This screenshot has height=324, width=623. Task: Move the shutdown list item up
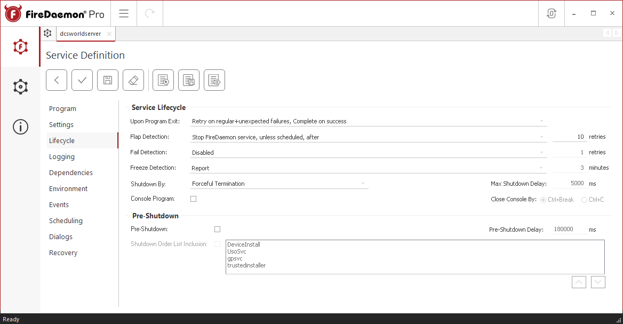pyautogui.click(x=579, y=282)
